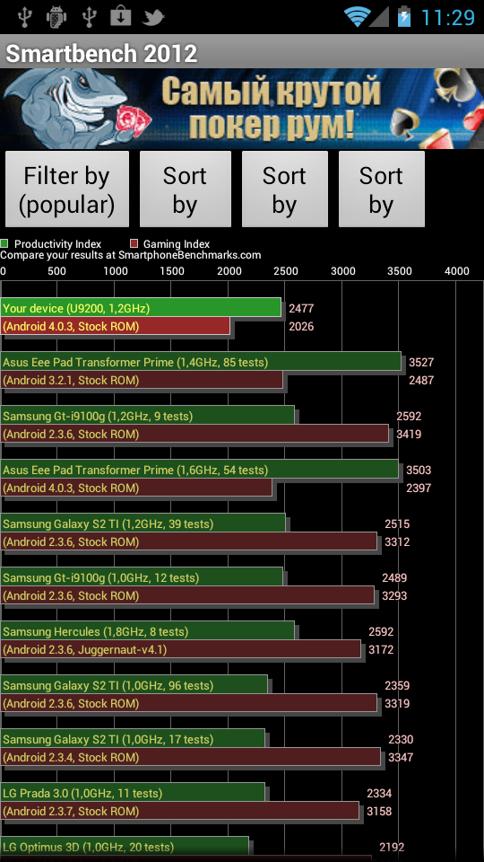Click the red Gaming Index legend swatch

click(134, 243)
